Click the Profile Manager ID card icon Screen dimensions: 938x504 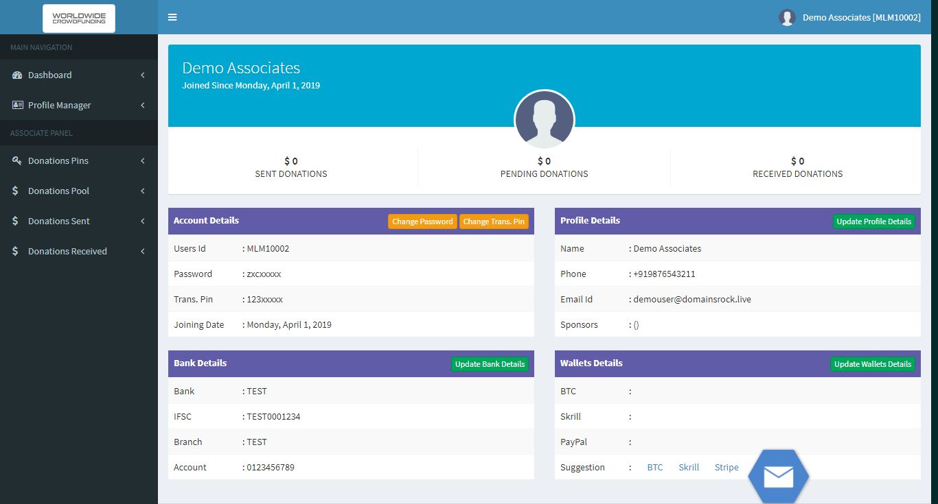pos(17,106)
